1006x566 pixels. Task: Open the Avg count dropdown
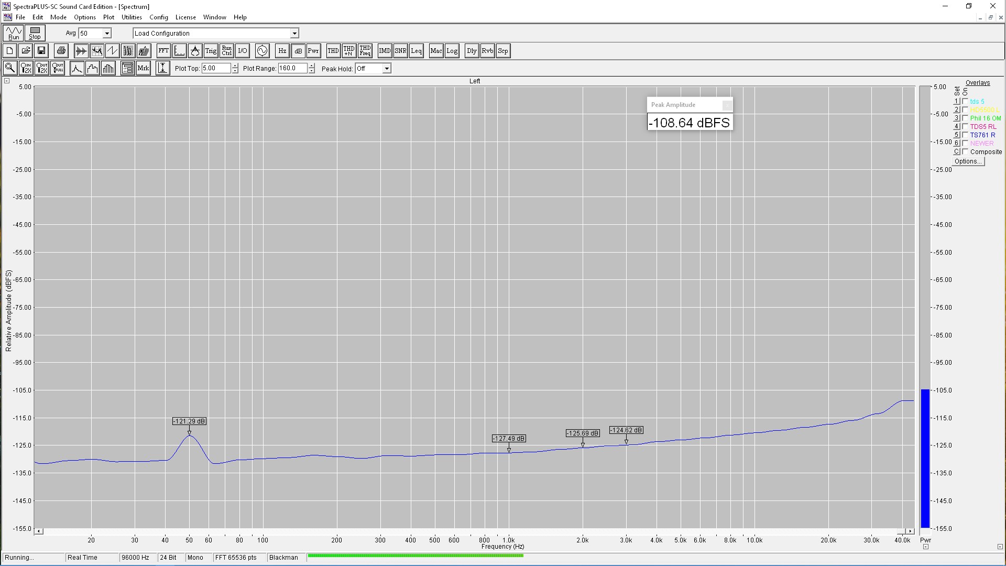(107, 34)
